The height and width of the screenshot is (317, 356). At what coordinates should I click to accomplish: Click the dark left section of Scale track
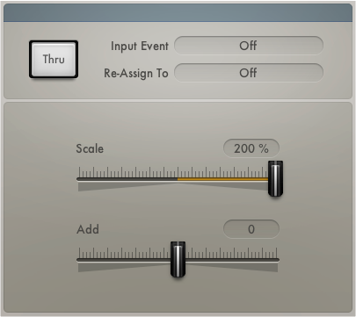click(x=127, y=179)
